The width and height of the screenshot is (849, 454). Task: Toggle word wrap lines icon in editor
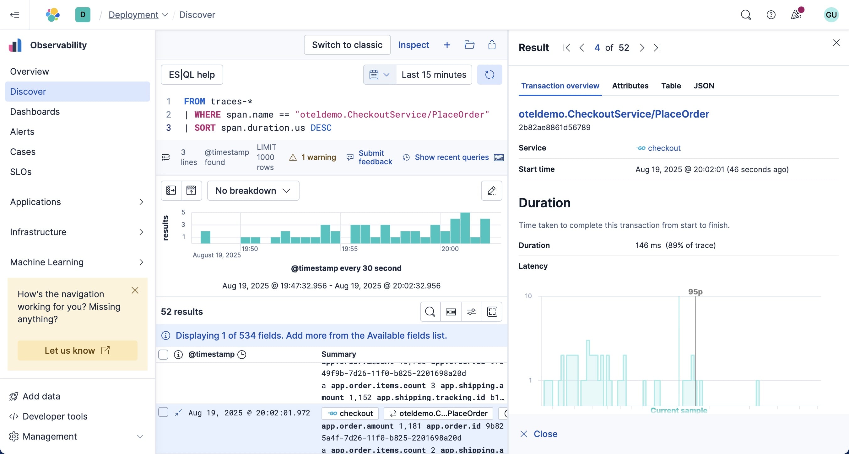coord(166,157)
